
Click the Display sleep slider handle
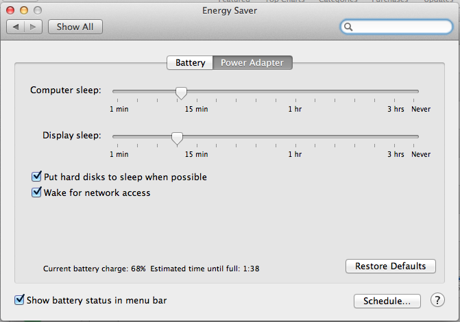tap(177, 138)
